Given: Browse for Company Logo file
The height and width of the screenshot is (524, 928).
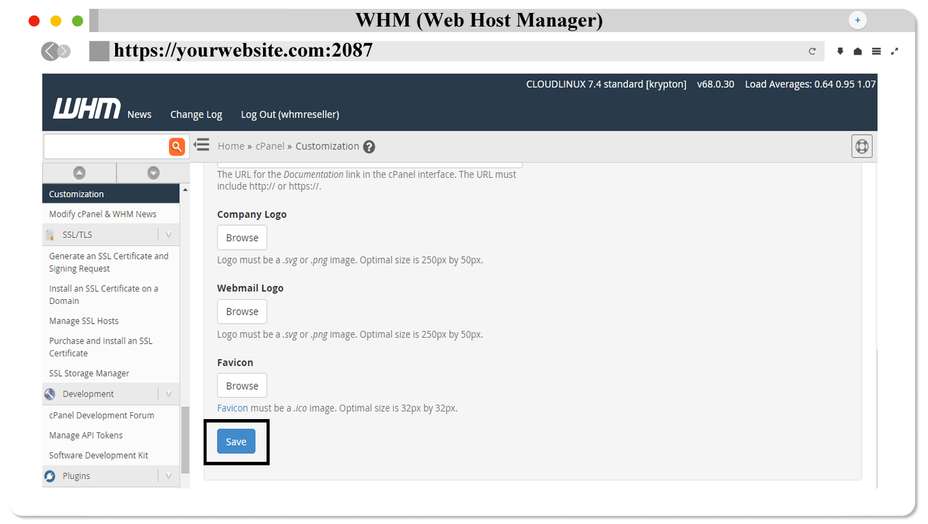Looking at the screenshot, I should 242,238.
